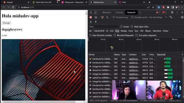Open the browser profile avatar
The height and width of the screenshot is (103, 184).
tap(177, 7)
